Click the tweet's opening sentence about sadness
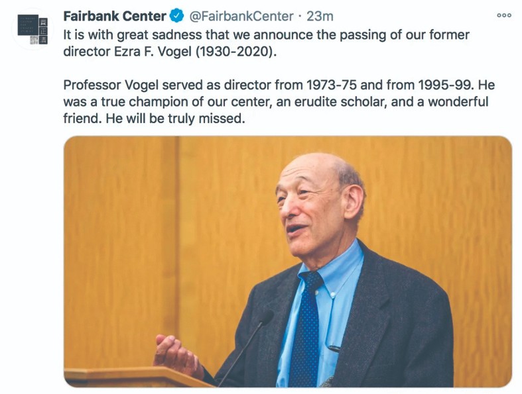Screen dimensions: 522x394 point(266,43)
